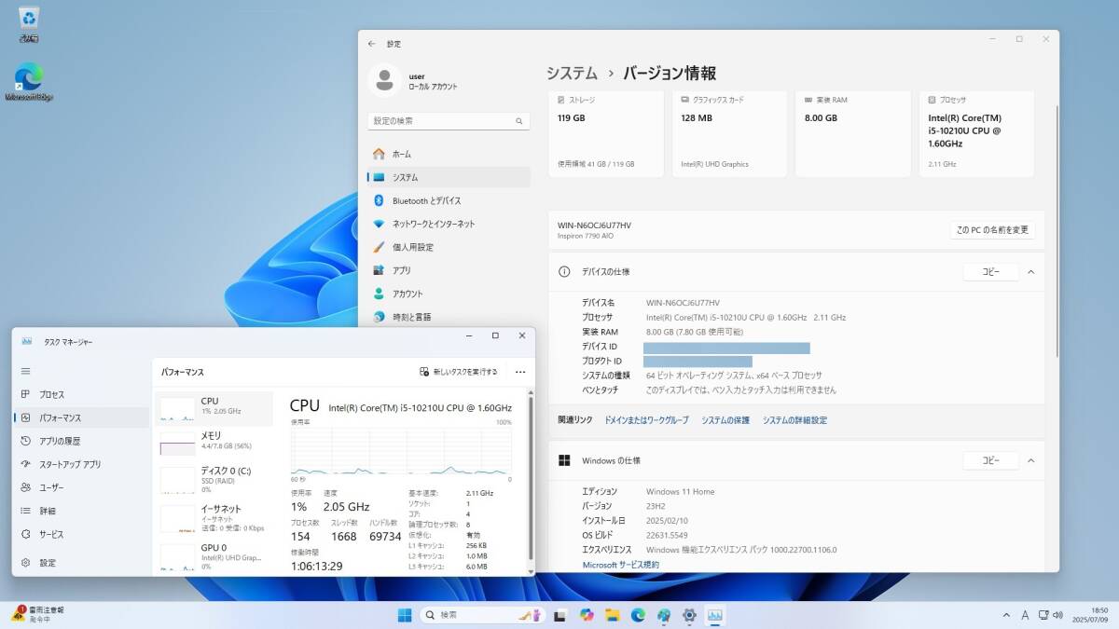Viewport: 1119px width, 629px height.
Task: Open アプリの履歴 in the Task Manager sidebar
Action: pyautogui.click(x=82, y=442)
